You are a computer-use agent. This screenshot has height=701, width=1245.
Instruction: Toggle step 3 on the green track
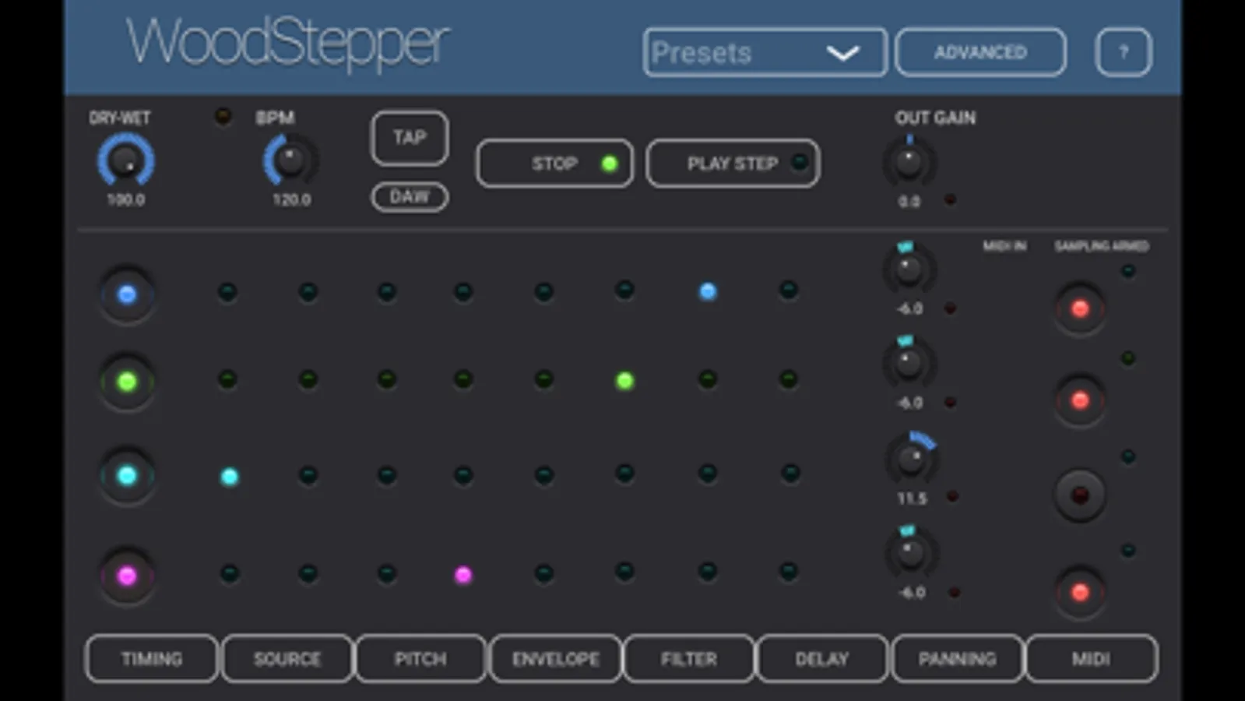point(387,379)
